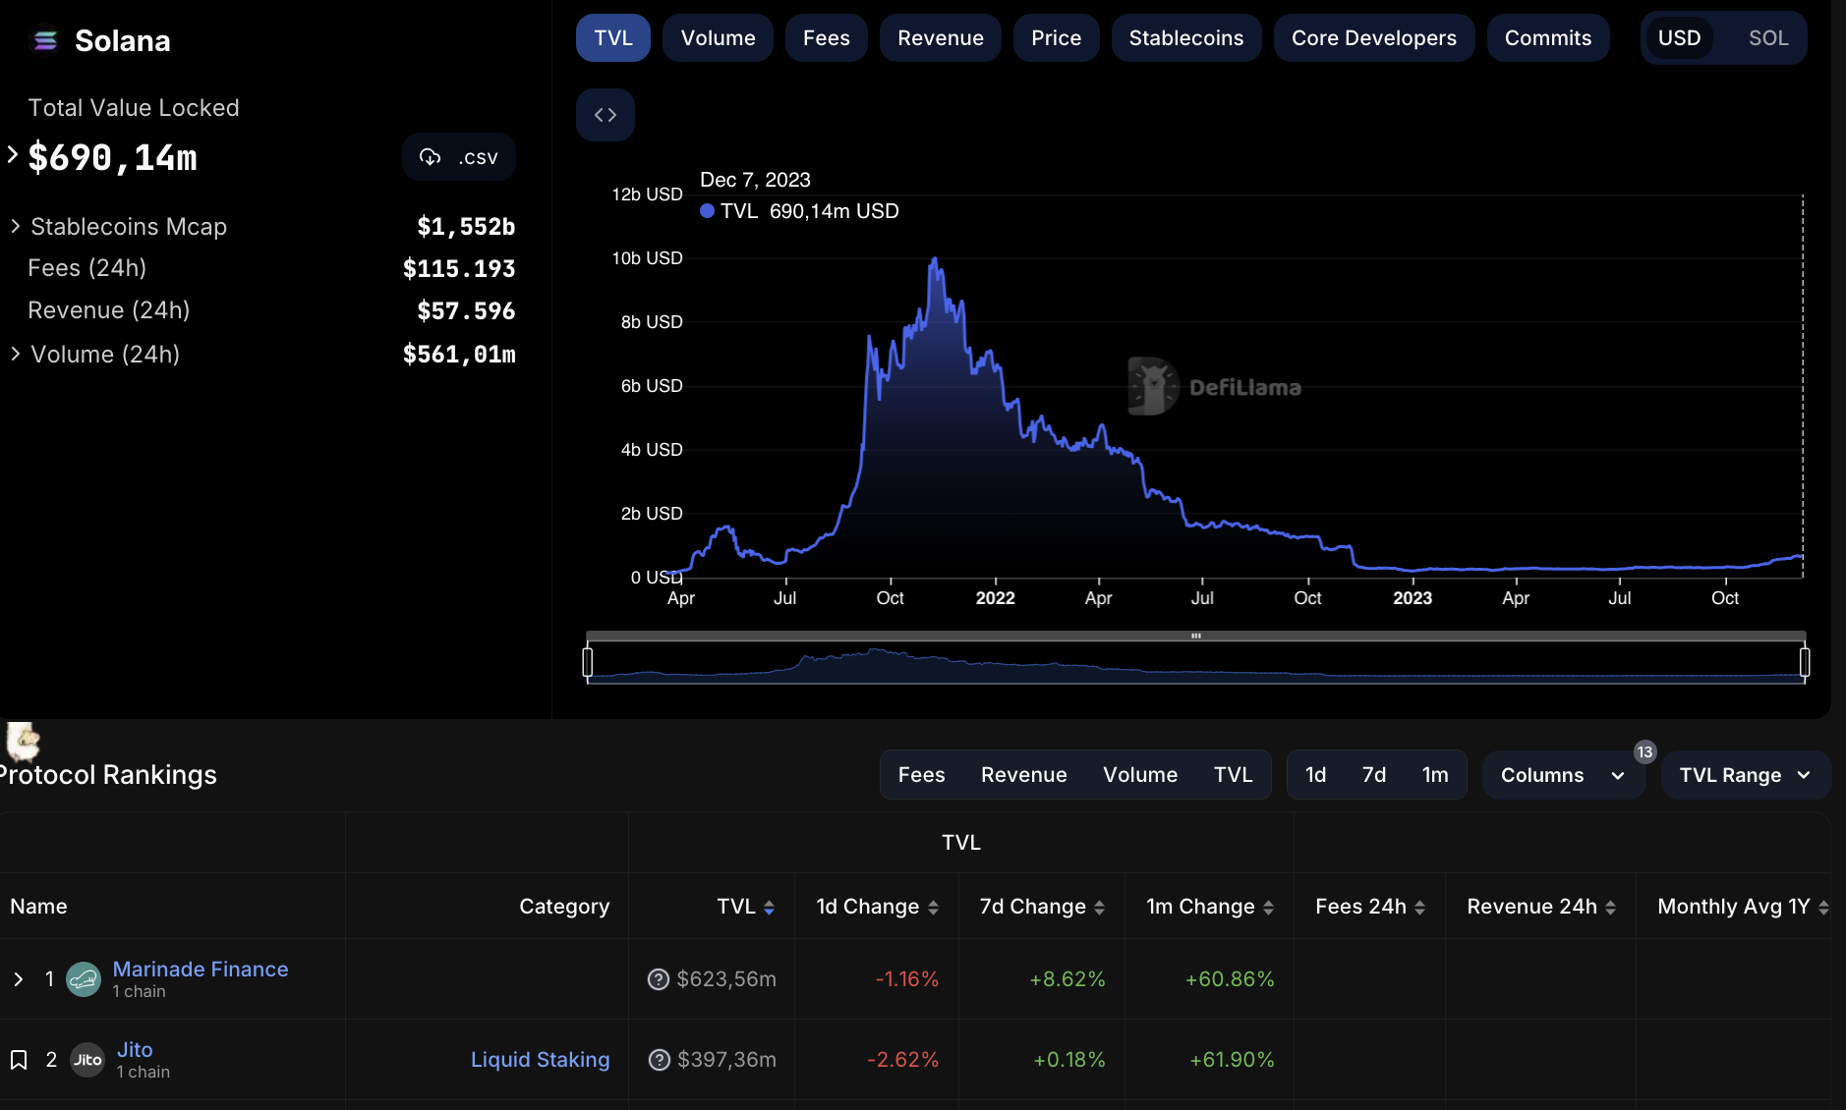Screen dimensions: 1846x1110
Task: Select Fees tab in Protocol Rankings
Action: (922, 775)
